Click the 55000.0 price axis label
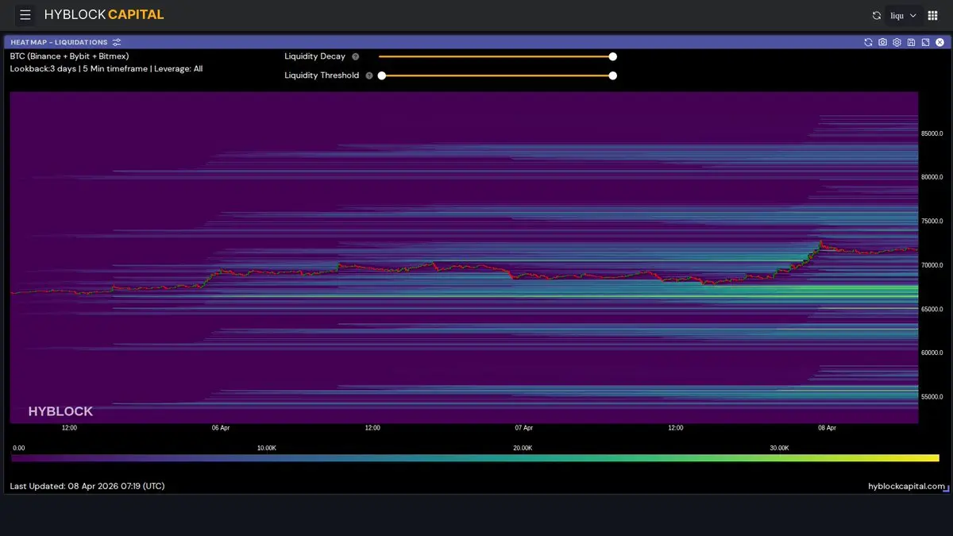 click(932, 396)
